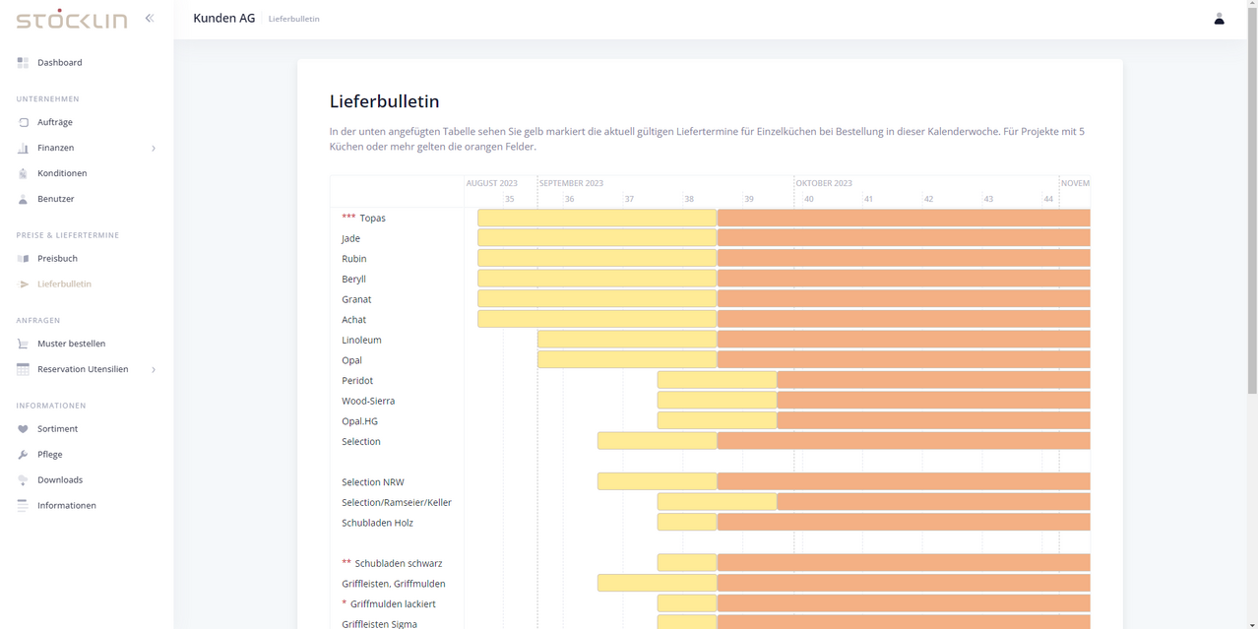Click the Sortiment heart icon
This screenshot has width=1258, height=629.
coord(23,429)
